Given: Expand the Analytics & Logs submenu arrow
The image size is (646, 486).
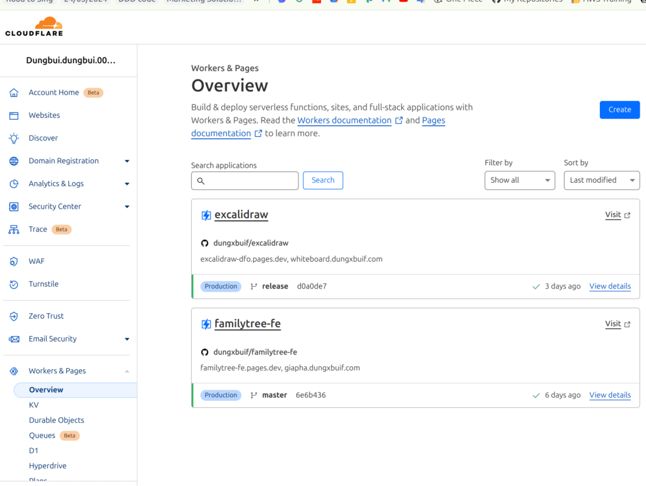Looking at the screenshot, I should [127, 183].
